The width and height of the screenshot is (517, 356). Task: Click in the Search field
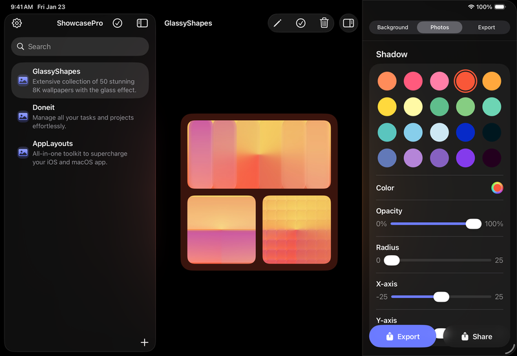(x=80, y=47)
